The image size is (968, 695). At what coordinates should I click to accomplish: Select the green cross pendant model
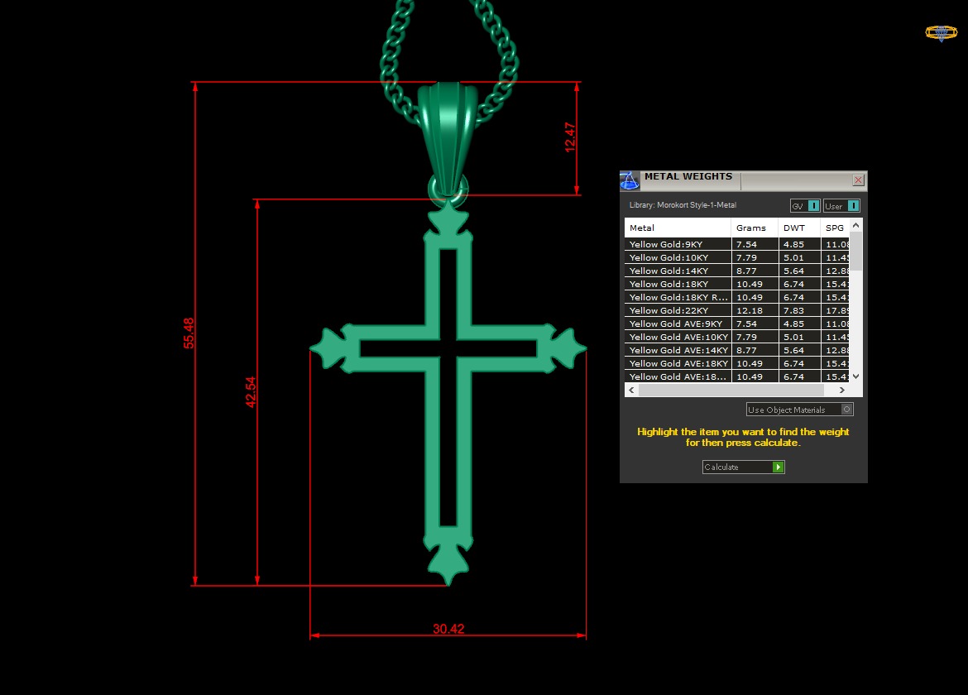448,391
